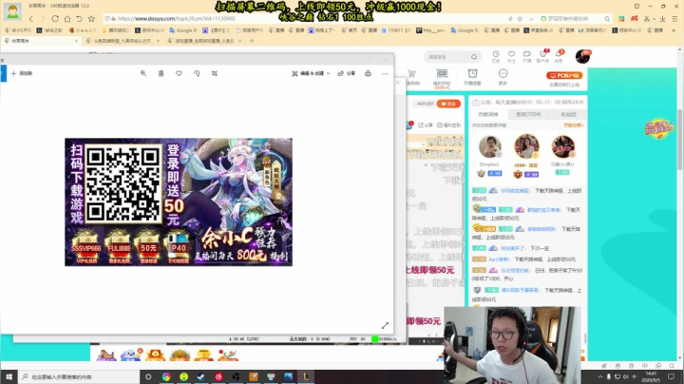
Task: Click the orange PC client button
Action: click(x=564, y=75)
